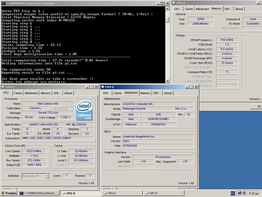This screenshot has height=197, width=262.
Task: Click the Name field Intel Celeron 440
Action: coord(48,104)
